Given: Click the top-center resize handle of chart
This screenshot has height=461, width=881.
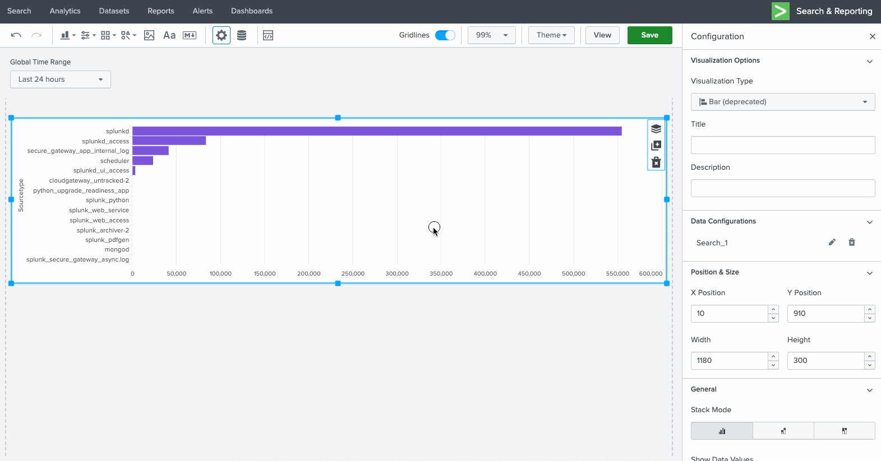Looking at the screenshot, I should tap(338, 118).
